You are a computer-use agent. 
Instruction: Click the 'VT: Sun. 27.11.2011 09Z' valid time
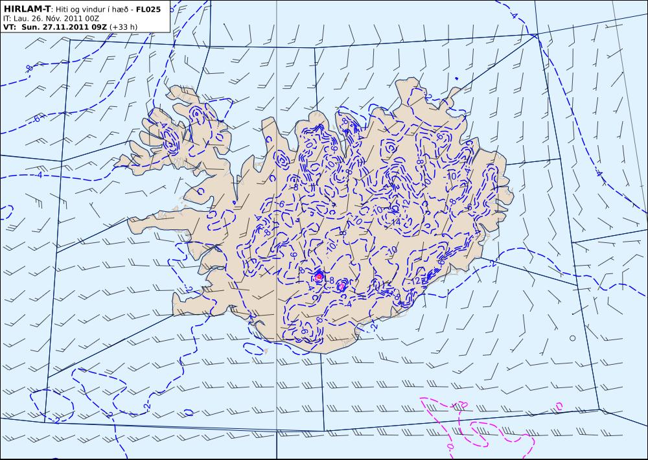coord(55,27)
